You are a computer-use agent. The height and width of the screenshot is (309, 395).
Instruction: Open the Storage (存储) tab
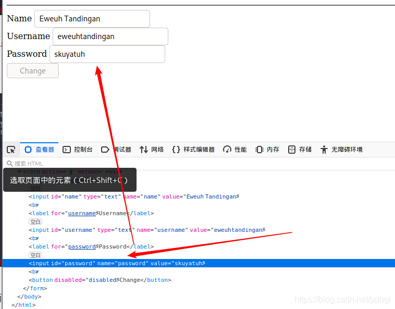[300, 150]
